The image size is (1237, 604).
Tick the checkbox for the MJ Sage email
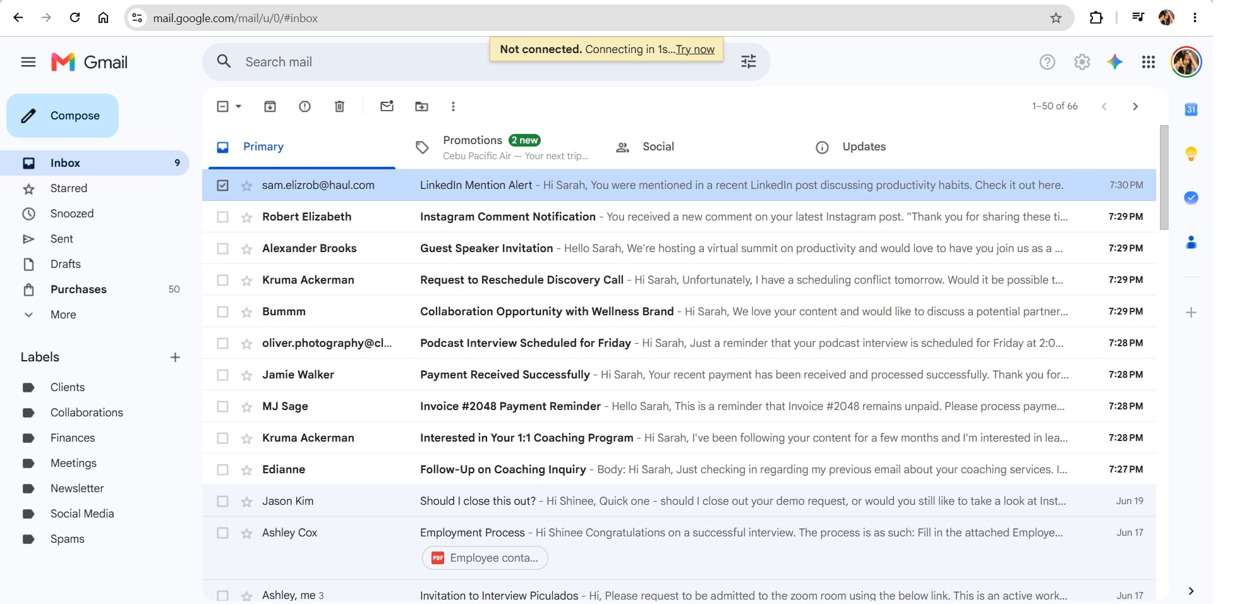[222, 407]
